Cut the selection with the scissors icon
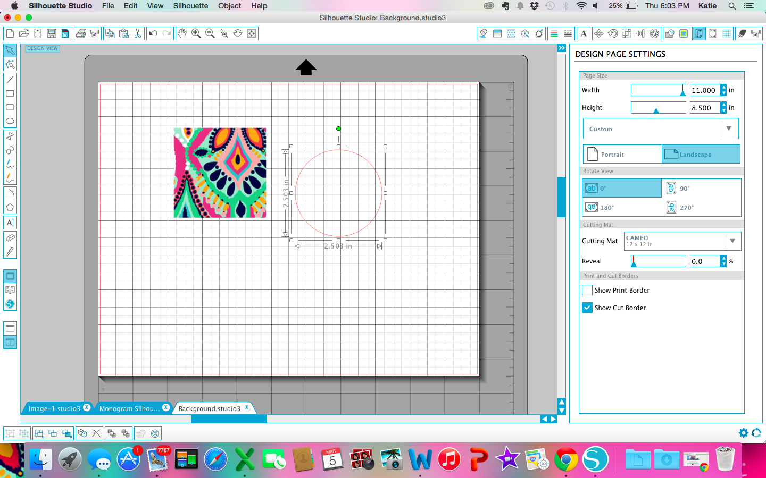This screenshot has width=766, height=478. tap(138, 33)
